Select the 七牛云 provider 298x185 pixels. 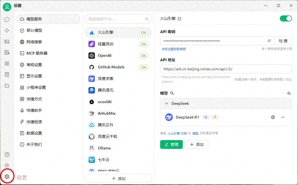click(x=118, y=160)
